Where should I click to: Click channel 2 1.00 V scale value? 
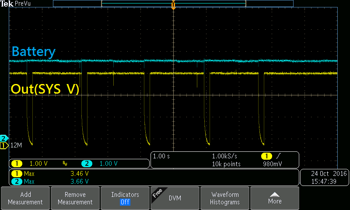coord(108,164)
